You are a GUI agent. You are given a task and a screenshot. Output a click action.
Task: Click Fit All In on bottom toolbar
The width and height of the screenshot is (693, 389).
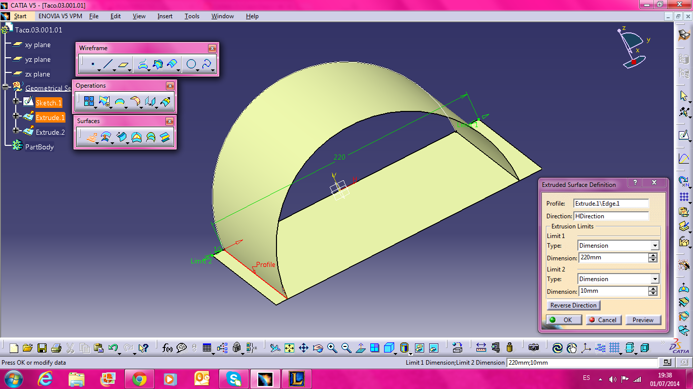click(x=289, y=348)
